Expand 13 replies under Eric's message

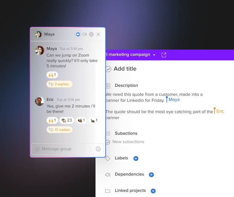(x=59, y=130)
